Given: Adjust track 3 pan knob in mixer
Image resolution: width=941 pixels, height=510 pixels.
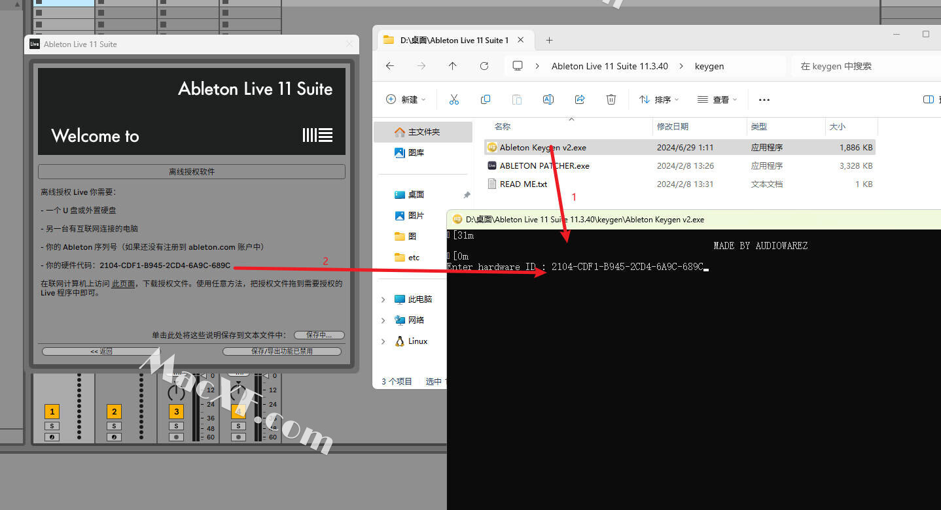Looking at the screenshot, I should [x=176, y=392].
